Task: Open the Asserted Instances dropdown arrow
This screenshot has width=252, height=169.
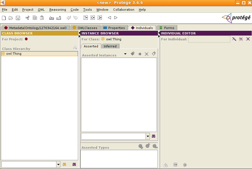Action: (125, 54)
